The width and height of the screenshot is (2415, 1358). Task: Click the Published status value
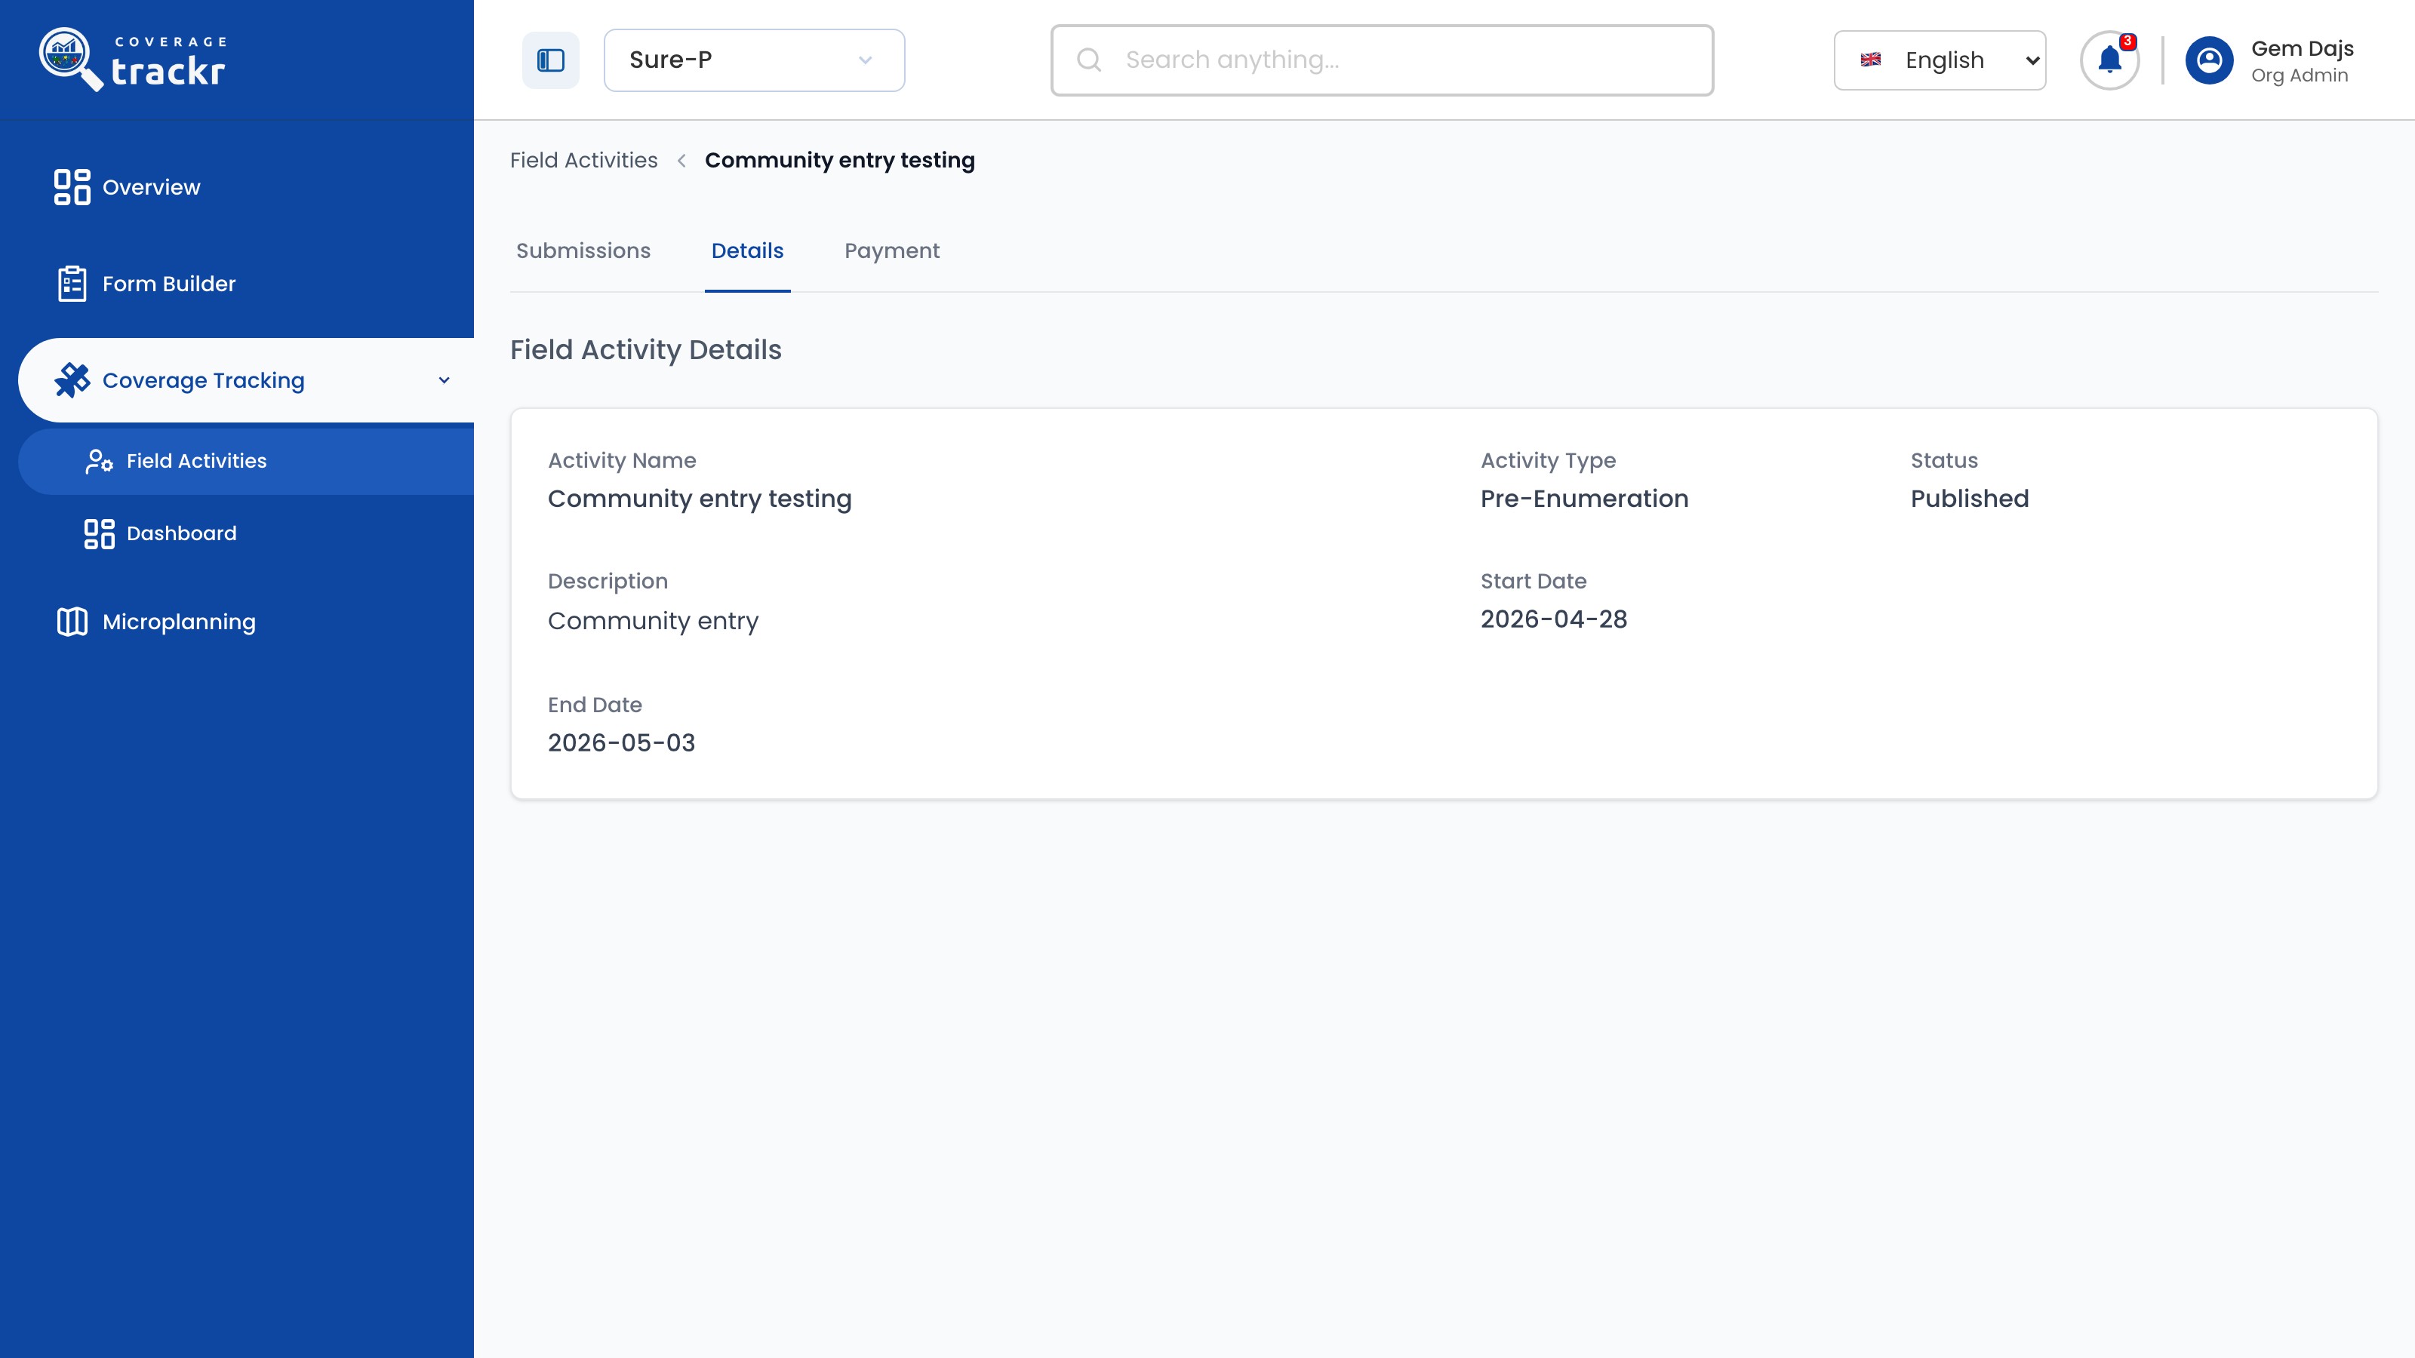click(x=1970, y=499)
